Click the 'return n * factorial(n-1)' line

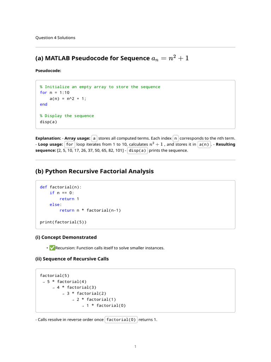pyautogui.click(x=90, y=210)
